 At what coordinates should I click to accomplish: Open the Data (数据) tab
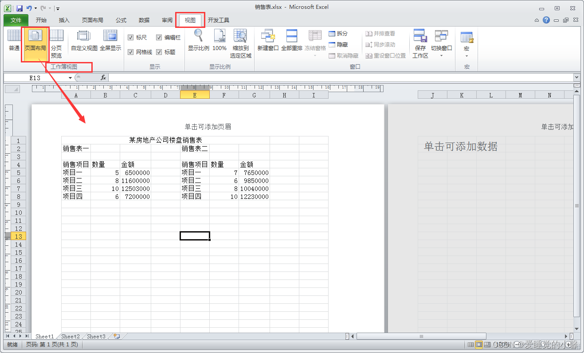(144, 20)
